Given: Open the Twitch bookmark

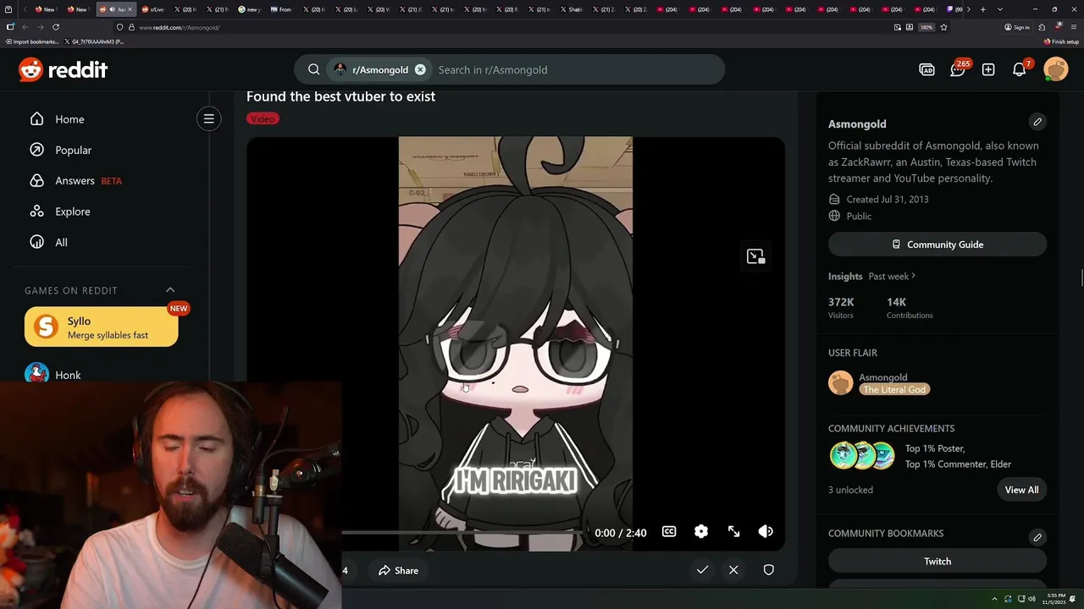Looking at the screenshot, I should 937,561.
